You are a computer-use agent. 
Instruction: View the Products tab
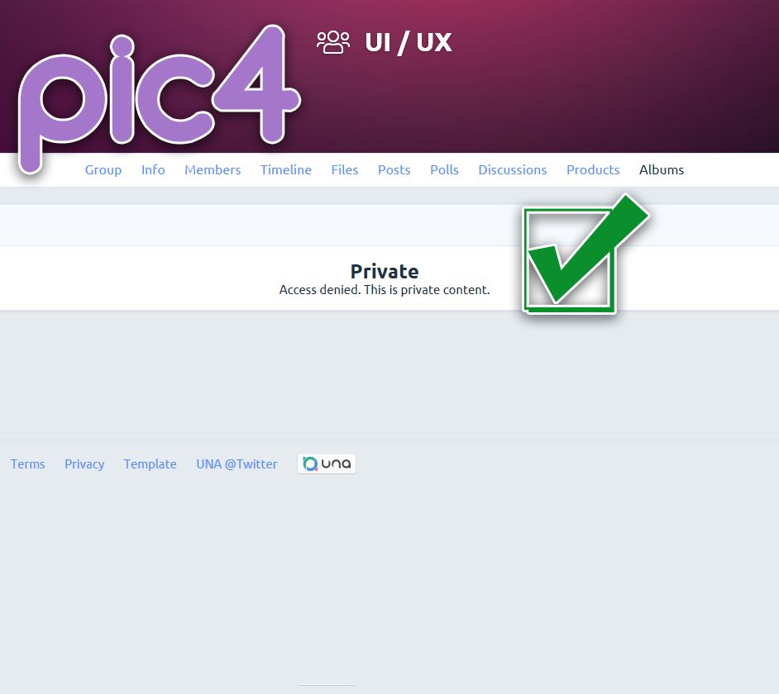[x=593, y=169]
